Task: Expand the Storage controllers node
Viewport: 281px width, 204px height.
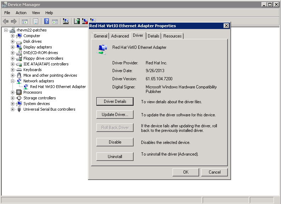Action: point(12,98)
